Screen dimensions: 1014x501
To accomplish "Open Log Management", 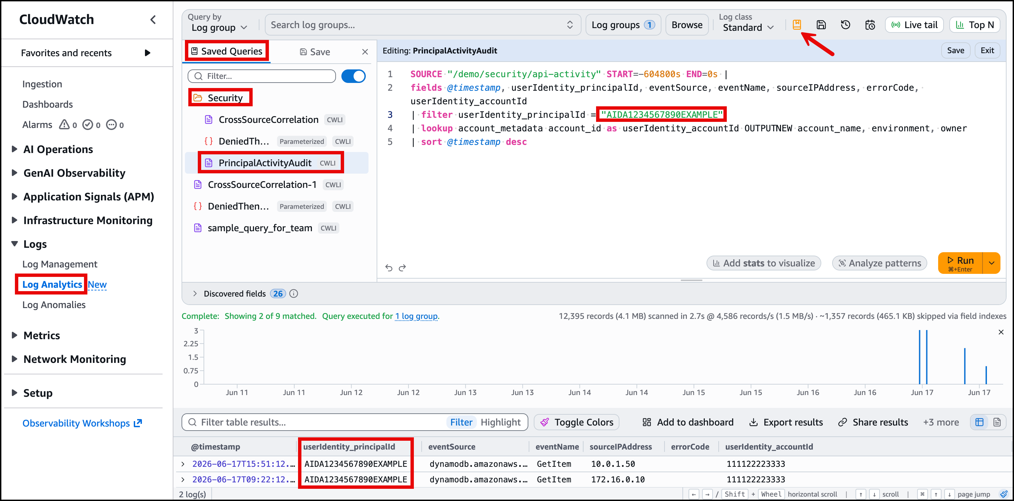I will tap(60, 264).
